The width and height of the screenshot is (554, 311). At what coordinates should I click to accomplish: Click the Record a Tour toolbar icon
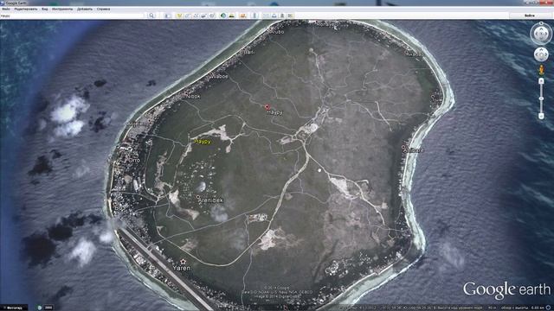pos(212,16)
